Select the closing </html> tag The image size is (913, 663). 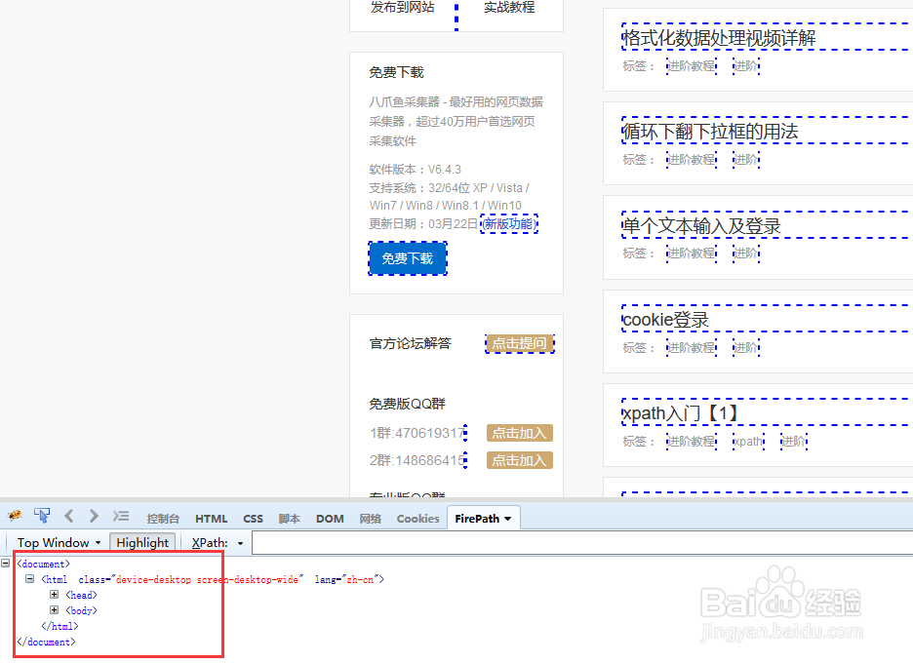pyautogui.click(x=60, y=626)
